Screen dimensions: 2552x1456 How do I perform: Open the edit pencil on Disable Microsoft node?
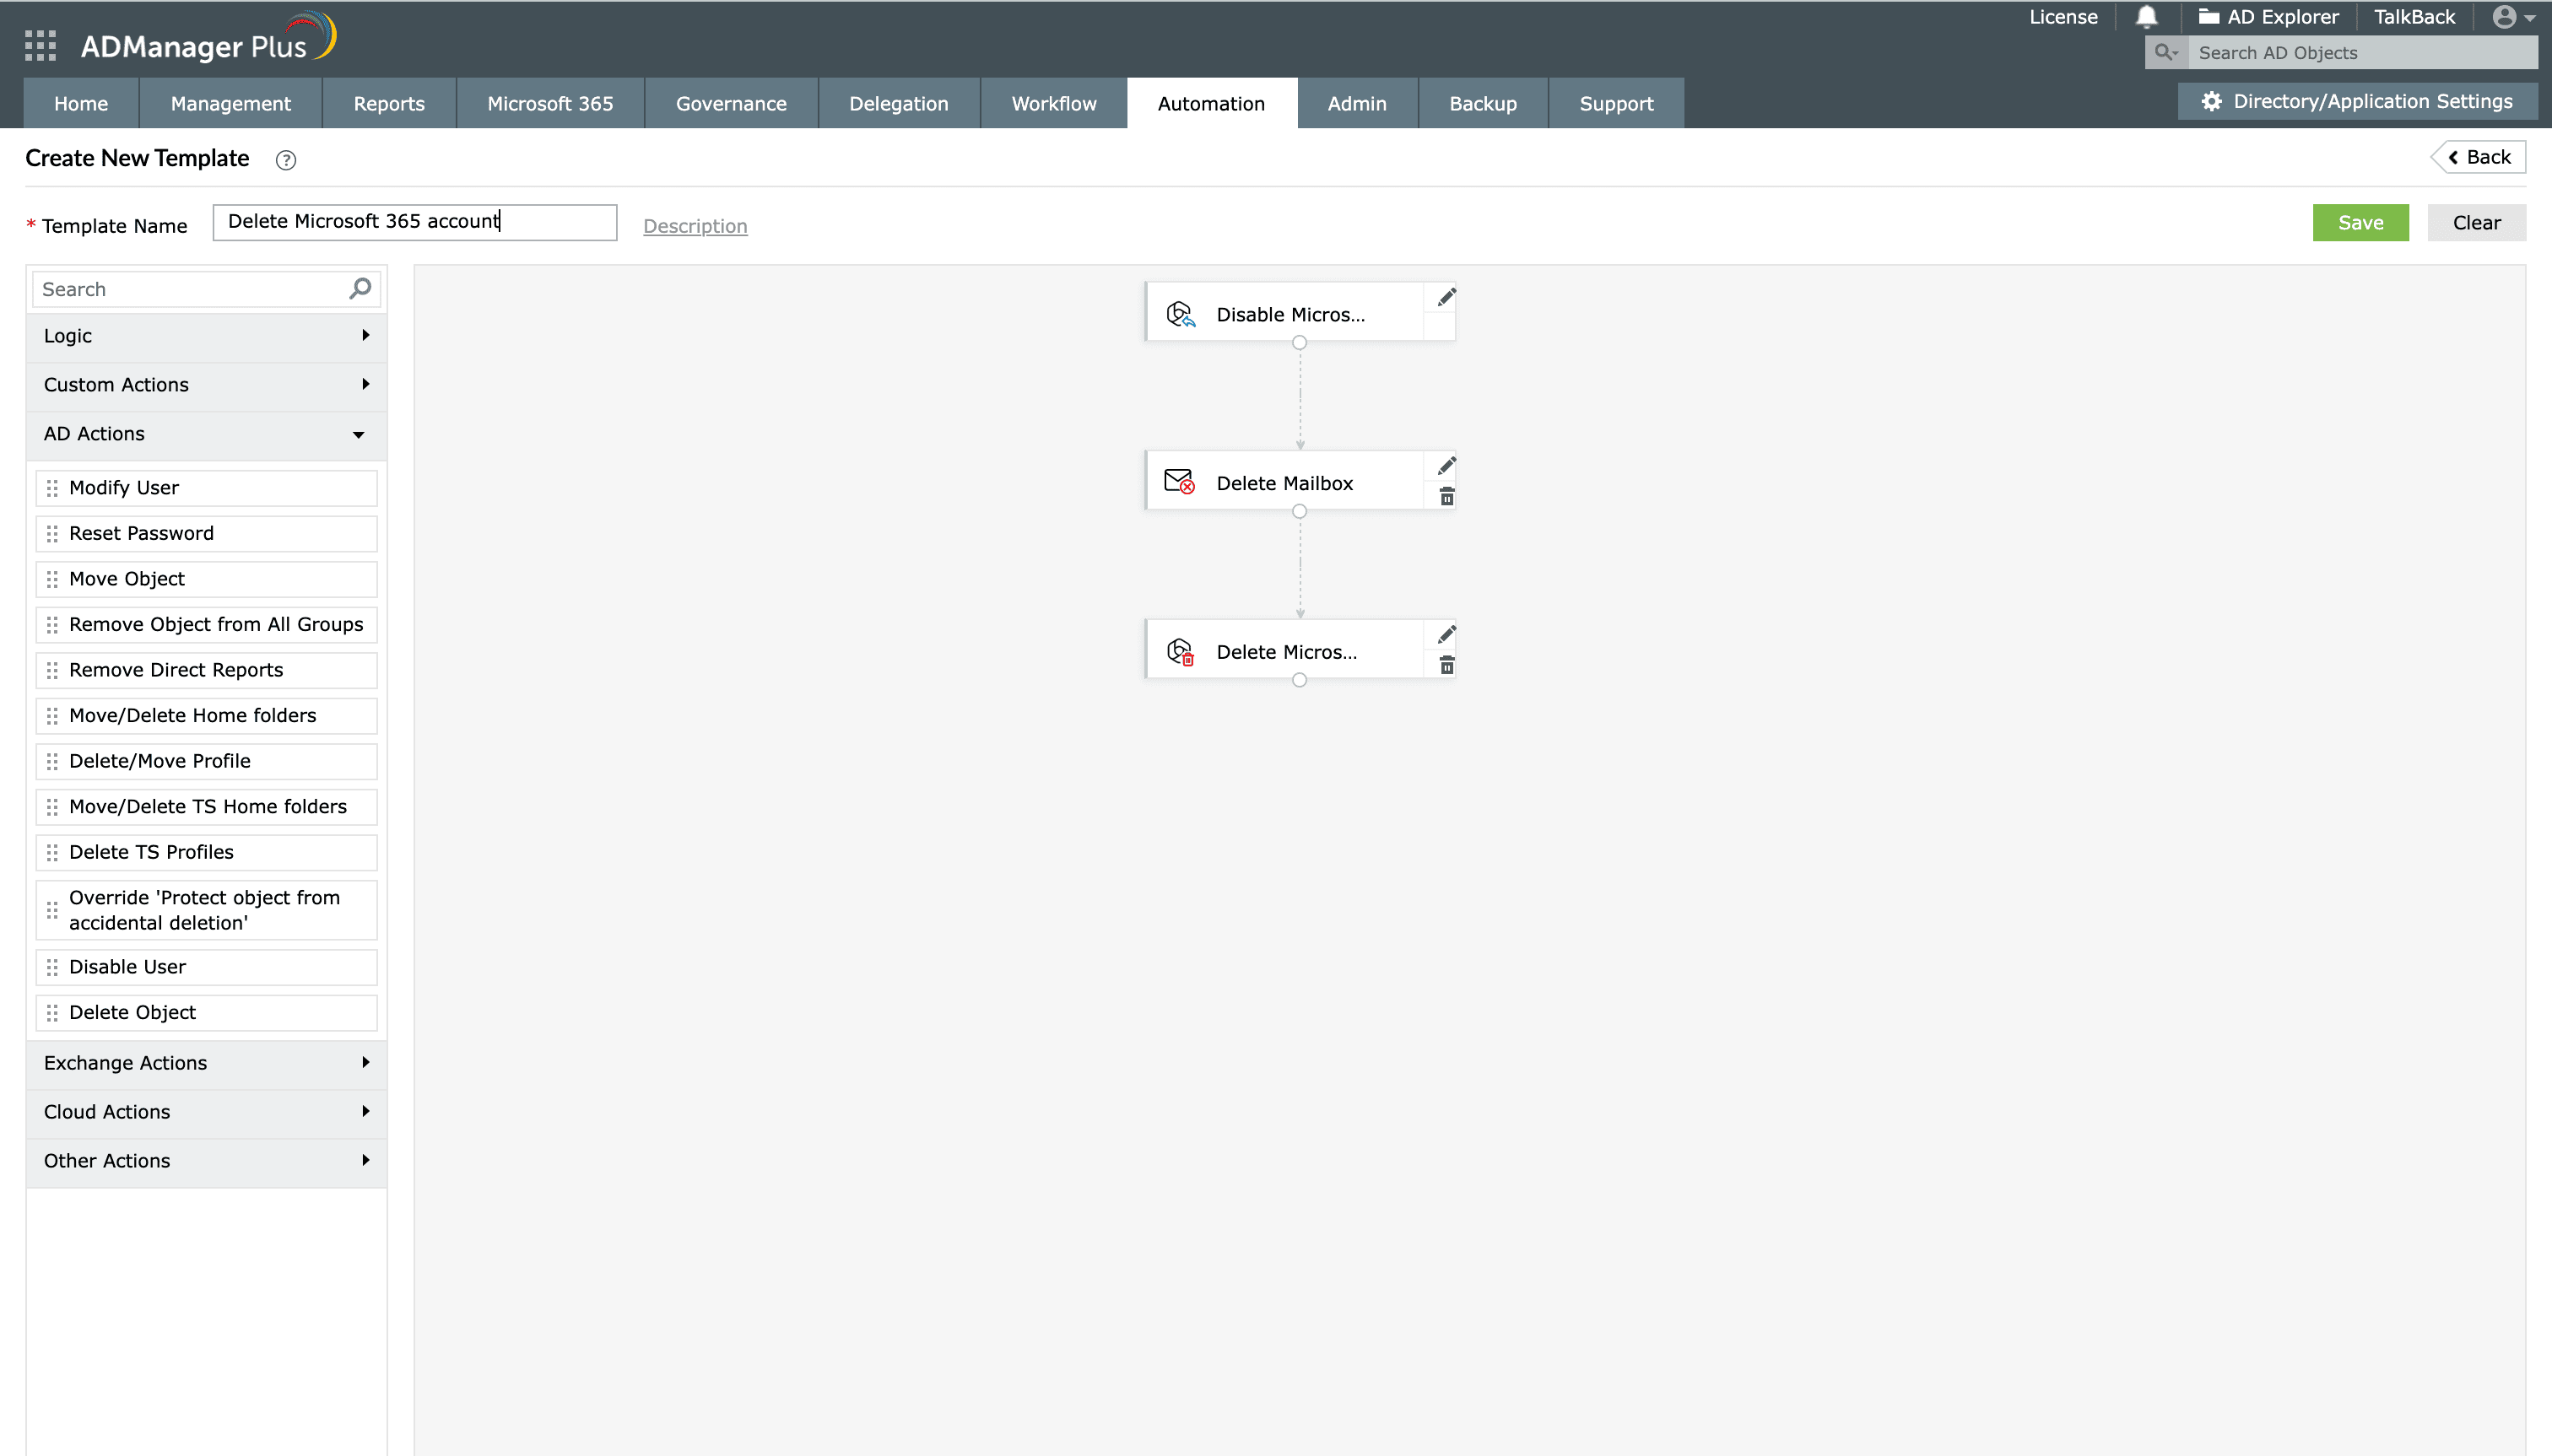pos(1445,297)
